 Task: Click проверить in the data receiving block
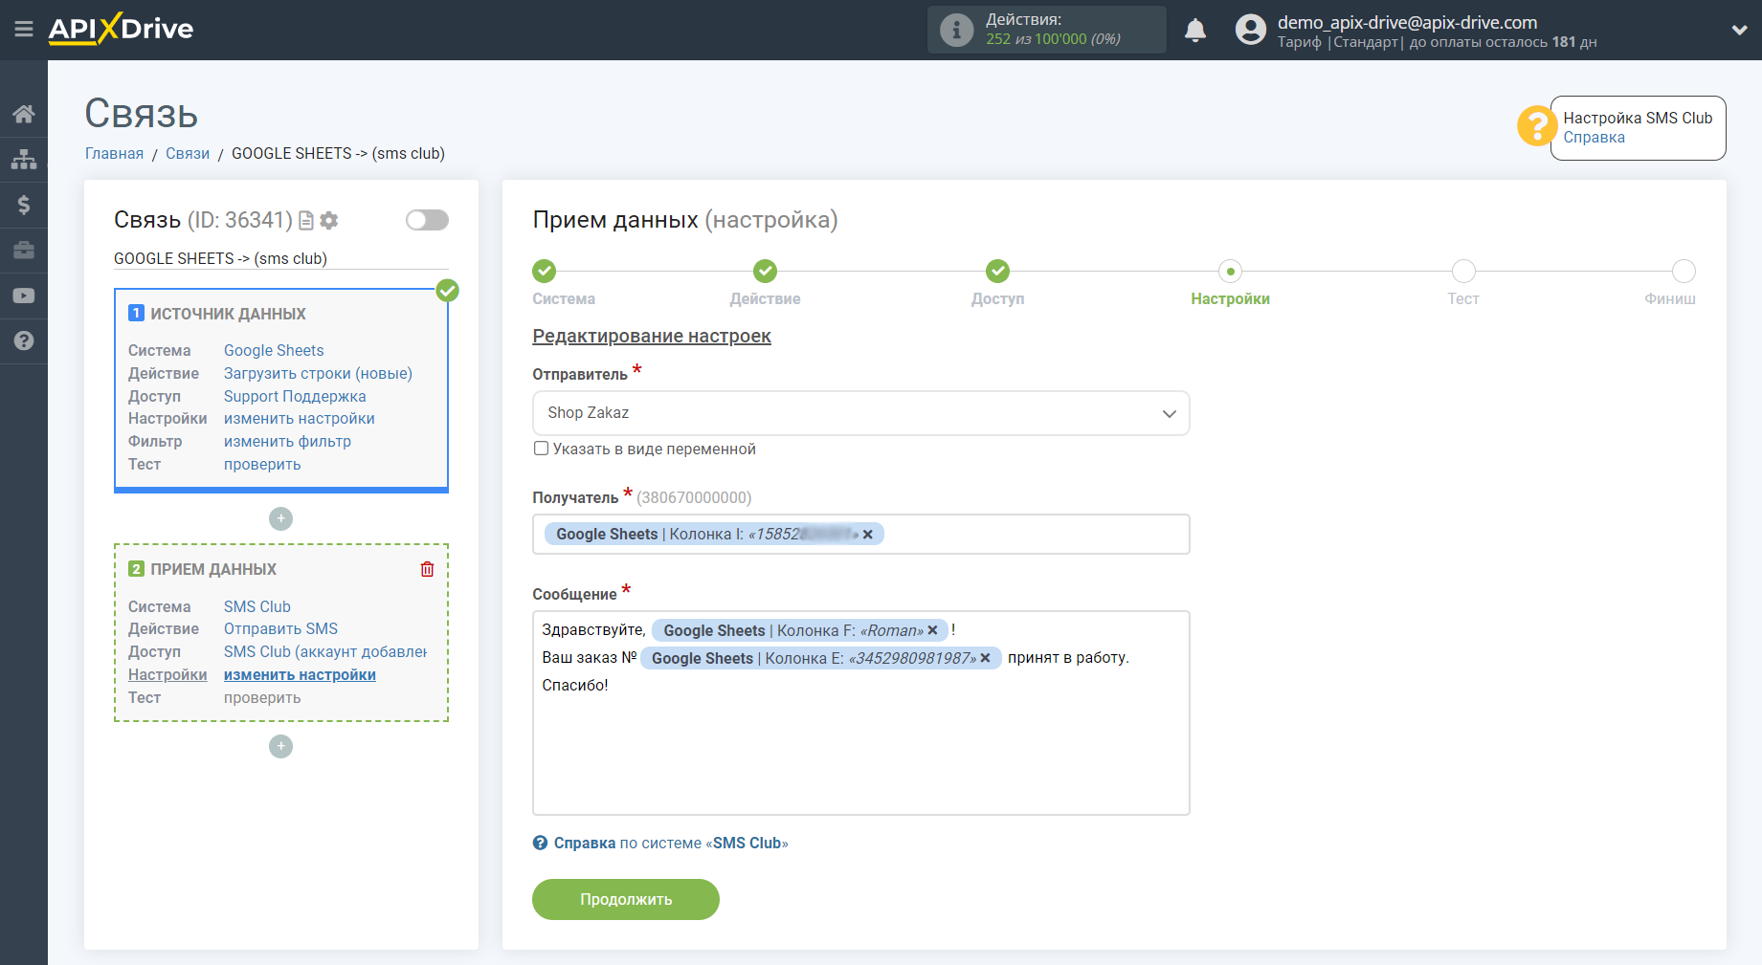click(x=262, y=698)
